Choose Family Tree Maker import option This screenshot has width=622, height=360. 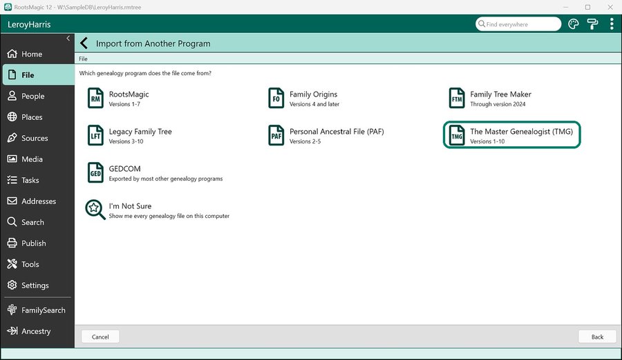(x=490, y=98)
